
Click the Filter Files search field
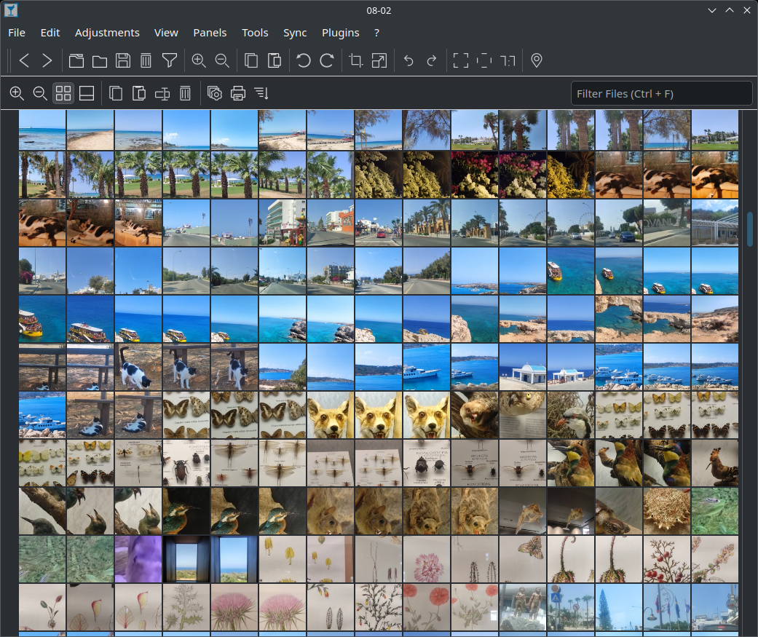tap(661, 93)
